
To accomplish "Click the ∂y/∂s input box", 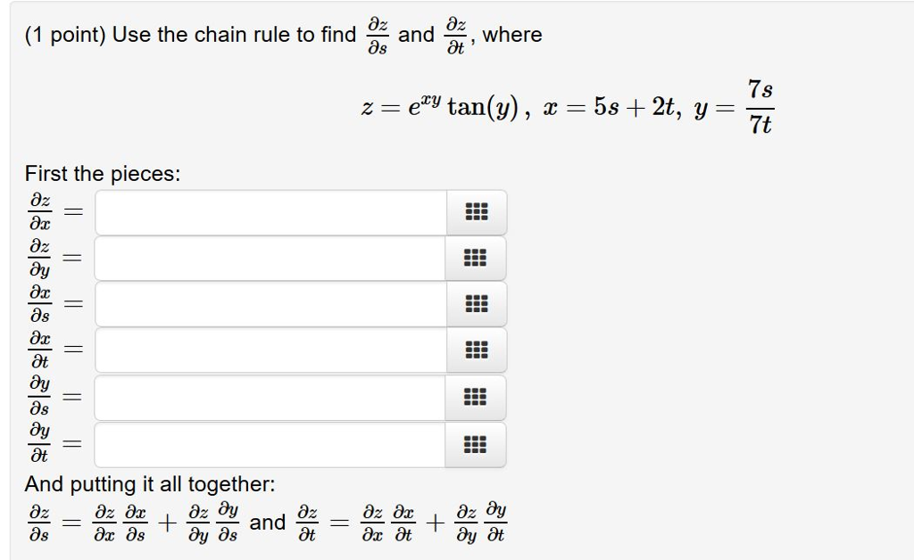I will point(268,397).
